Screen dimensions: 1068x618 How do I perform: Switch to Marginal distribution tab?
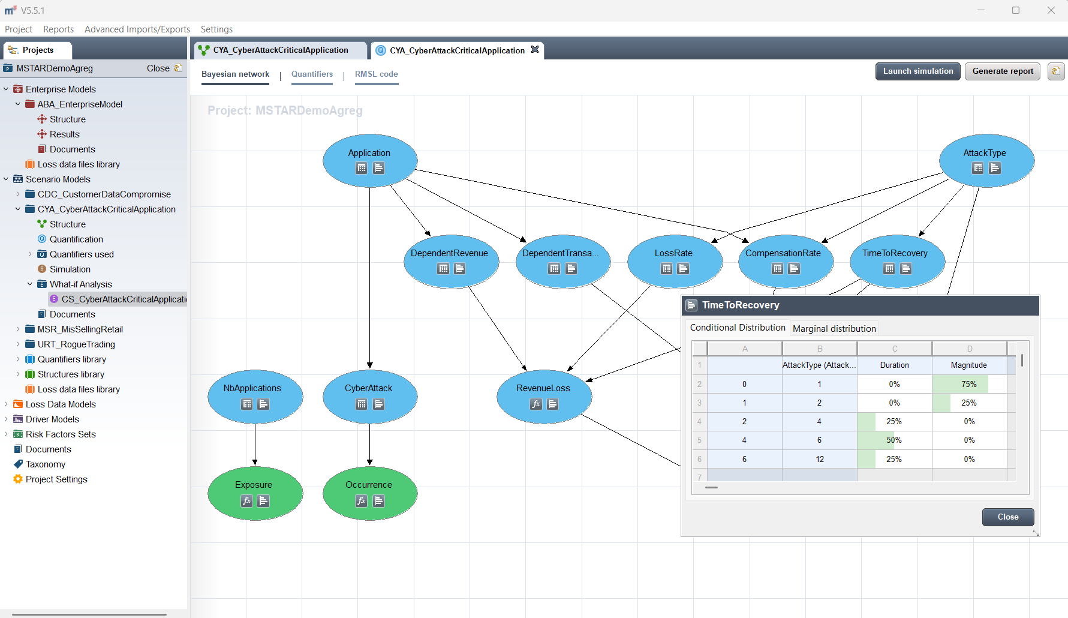(x=834, y=329)
